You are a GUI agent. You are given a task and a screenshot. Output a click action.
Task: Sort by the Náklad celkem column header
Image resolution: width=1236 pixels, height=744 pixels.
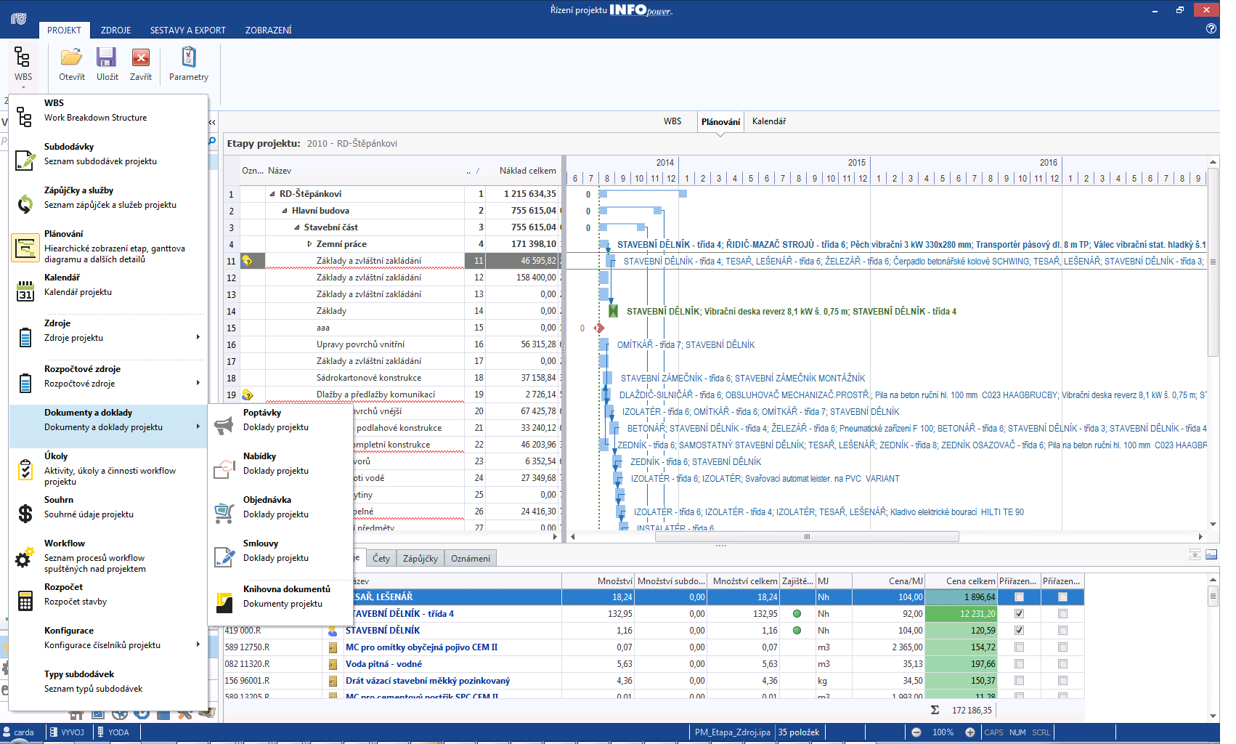[x=527, y=171]
